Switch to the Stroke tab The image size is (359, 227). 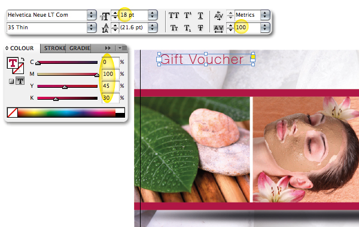[55, 48]
